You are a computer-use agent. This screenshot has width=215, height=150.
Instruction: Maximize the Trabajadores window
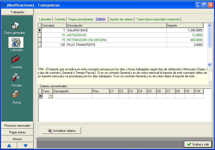(x=205, y=5)
